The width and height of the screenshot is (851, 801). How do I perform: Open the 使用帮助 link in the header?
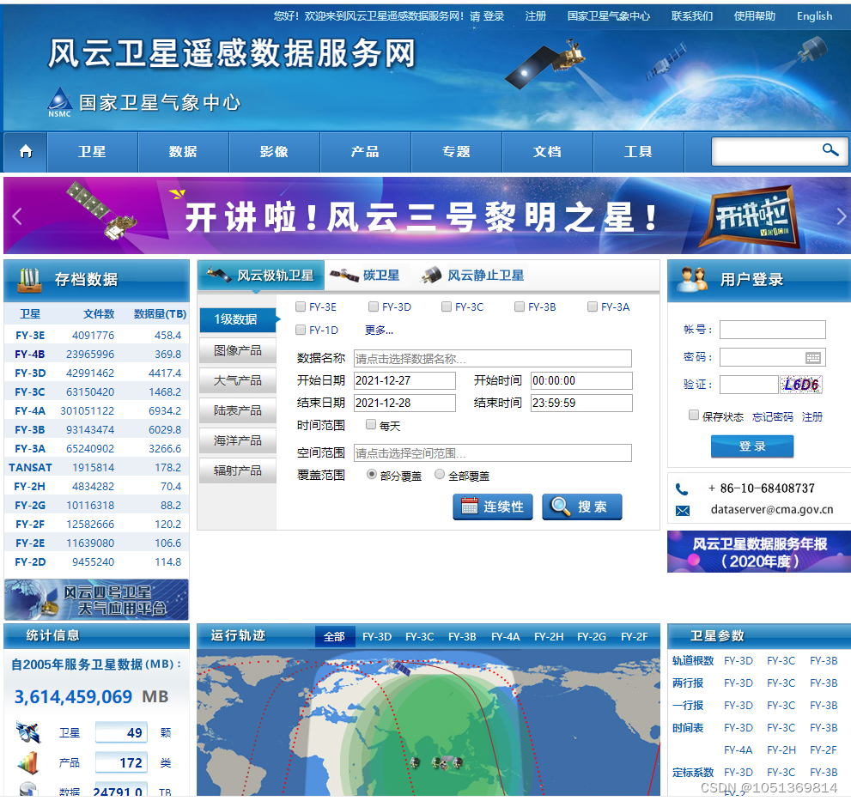click(755, 16)
